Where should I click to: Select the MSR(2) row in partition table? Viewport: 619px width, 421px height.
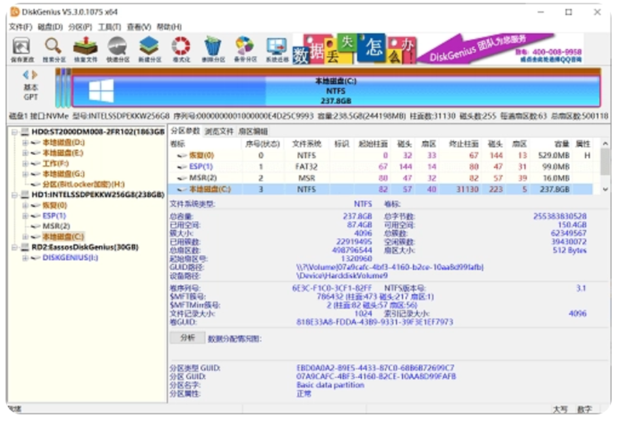(381, 178)
